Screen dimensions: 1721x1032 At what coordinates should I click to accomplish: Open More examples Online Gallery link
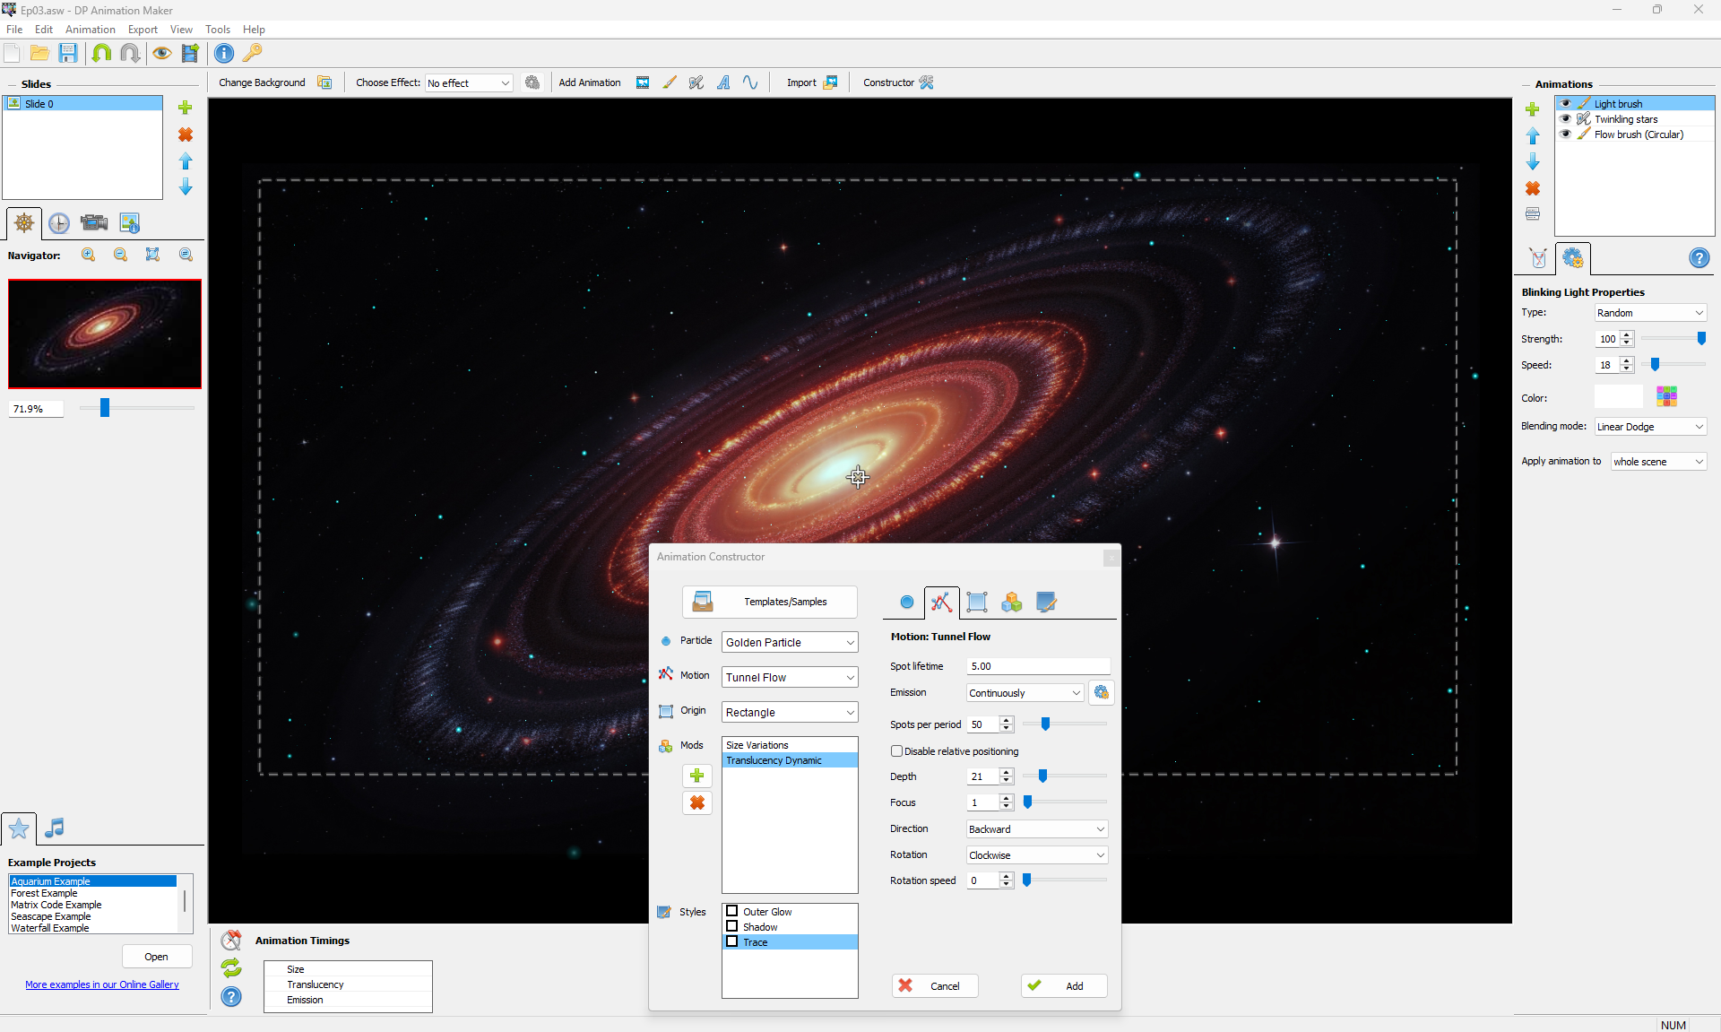click(x=102, y=984)
